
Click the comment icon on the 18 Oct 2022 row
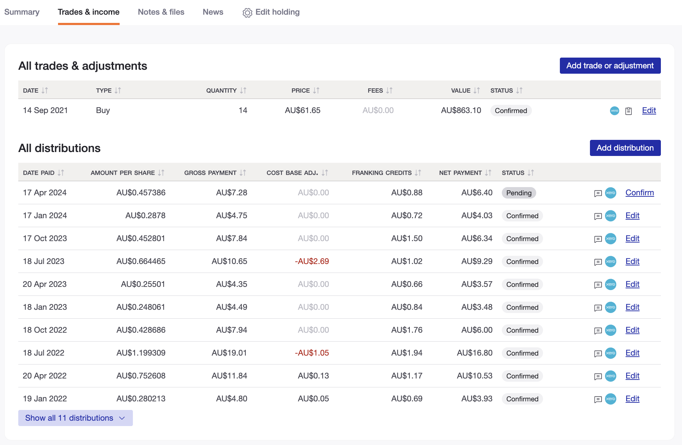pyautogui.click(x=597, y=330)
